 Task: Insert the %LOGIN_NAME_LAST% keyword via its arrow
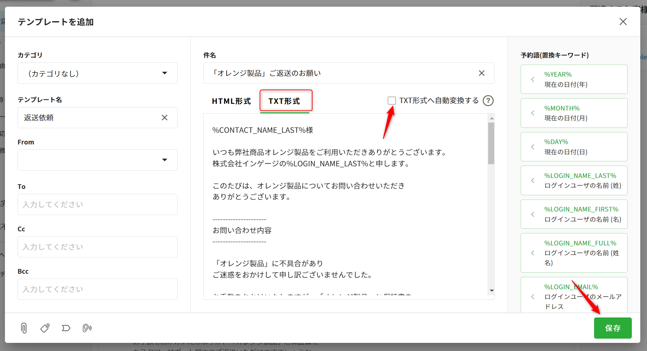(533, 180)
